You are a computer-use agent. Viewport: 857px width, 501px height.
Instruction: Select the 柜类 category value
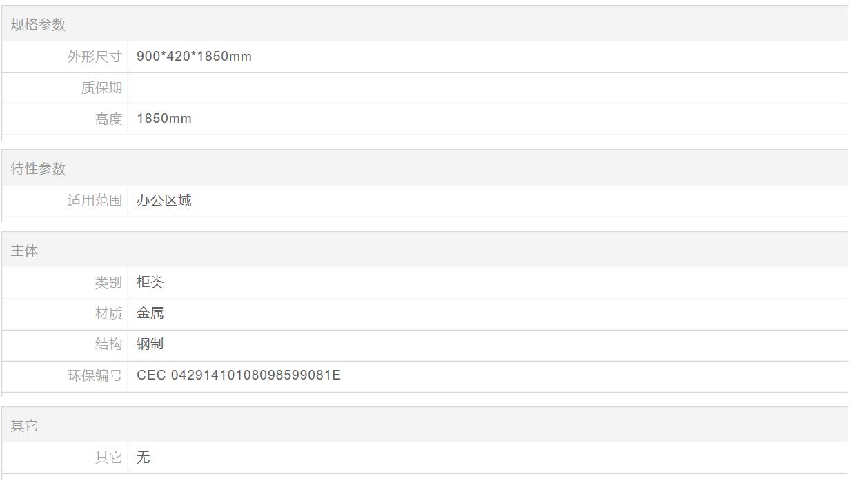[x=150, y=282]
